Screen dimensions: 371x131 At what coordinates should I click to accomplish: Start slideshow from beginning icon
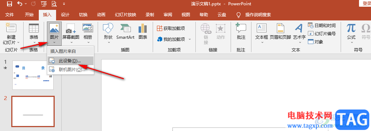click(44, 4)
